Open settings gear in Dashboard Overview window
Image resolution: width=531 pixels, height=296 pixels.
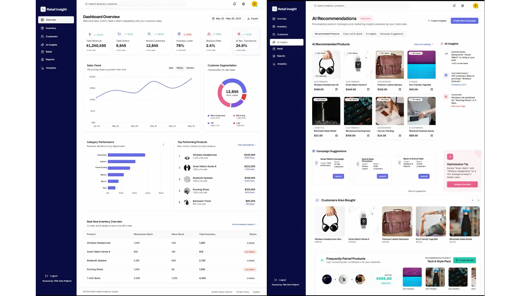[243, 4]
